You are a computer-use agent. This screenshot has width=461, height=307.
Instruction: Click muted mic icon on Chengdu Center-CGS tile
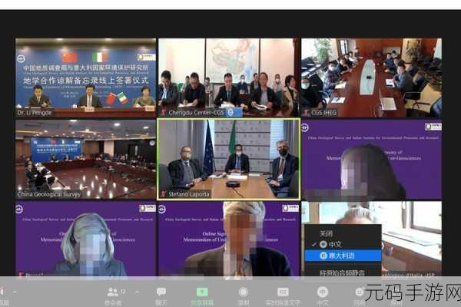click(x=163, y=113)
